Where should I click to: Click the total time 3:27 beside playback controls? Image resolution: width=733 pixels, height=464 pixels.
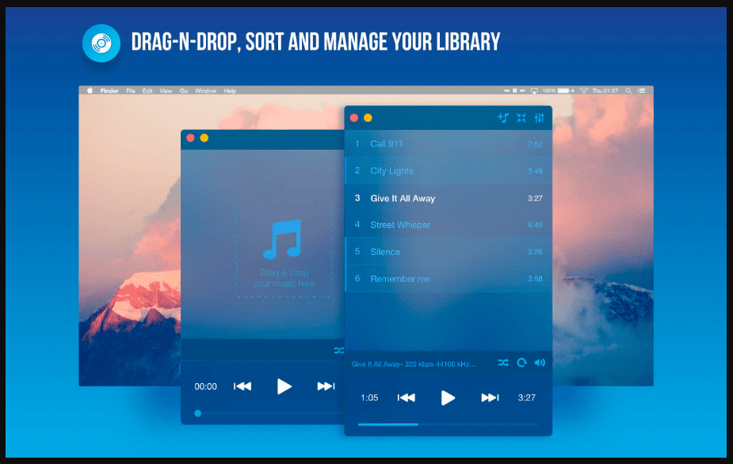(526, 397)
